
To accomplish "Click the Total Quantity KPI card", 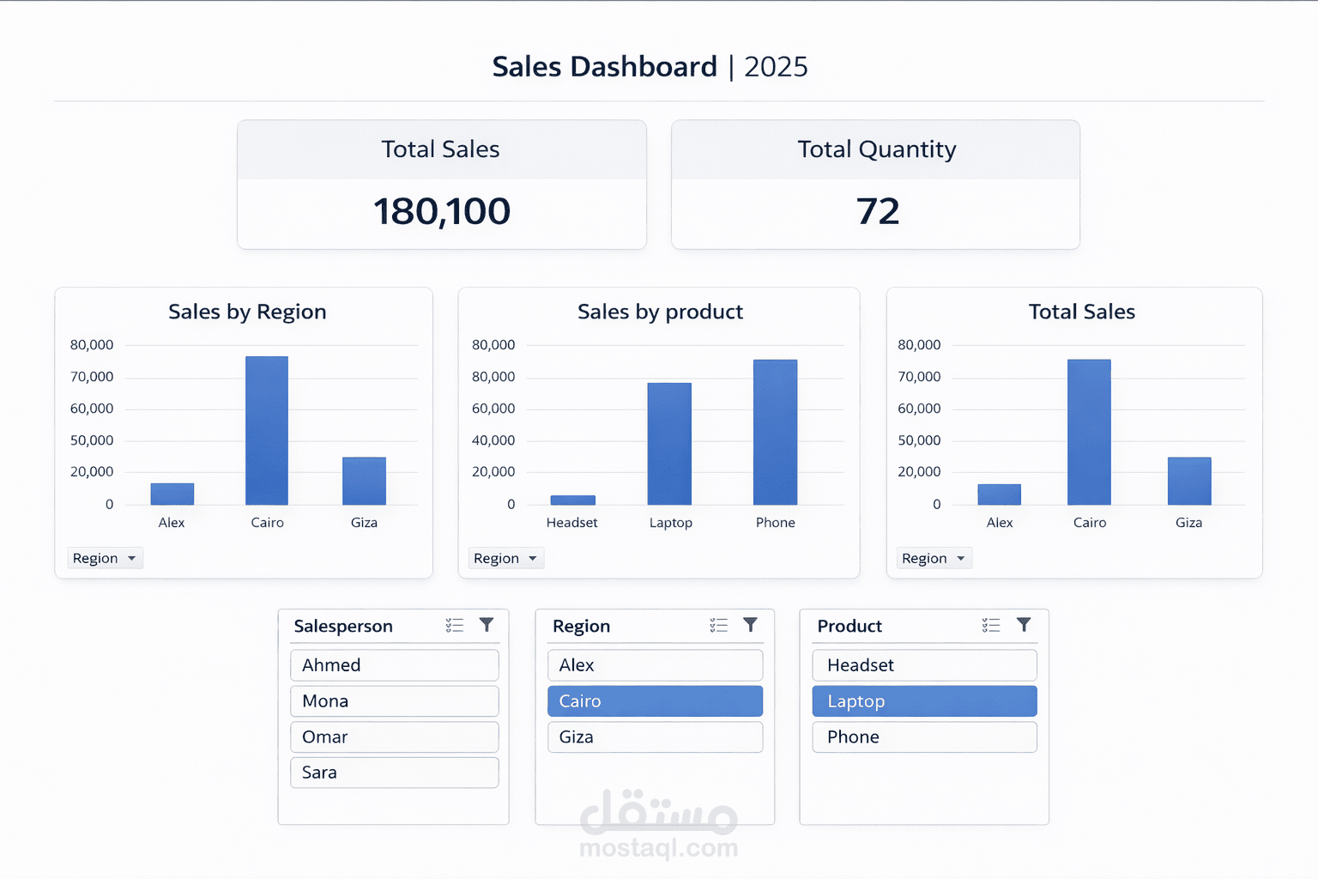I will [x=875, y=185].
